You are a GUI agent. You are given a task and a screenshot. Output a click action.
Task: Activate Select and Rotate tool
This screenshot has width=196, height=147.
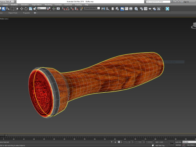point(26,9)
